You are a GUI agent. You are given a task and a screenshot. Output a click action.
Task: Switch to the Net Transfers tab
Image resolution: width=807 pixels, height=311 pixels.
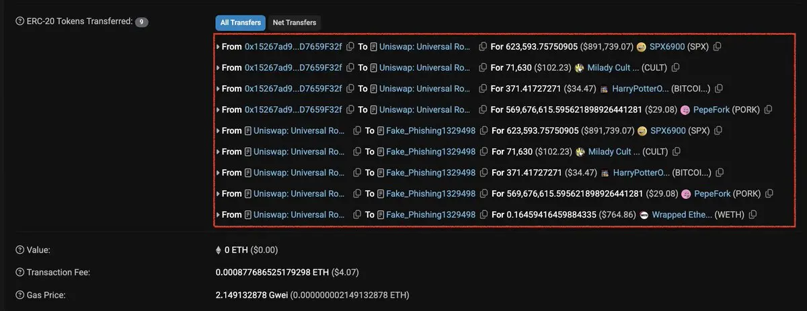tap(295, 23)
